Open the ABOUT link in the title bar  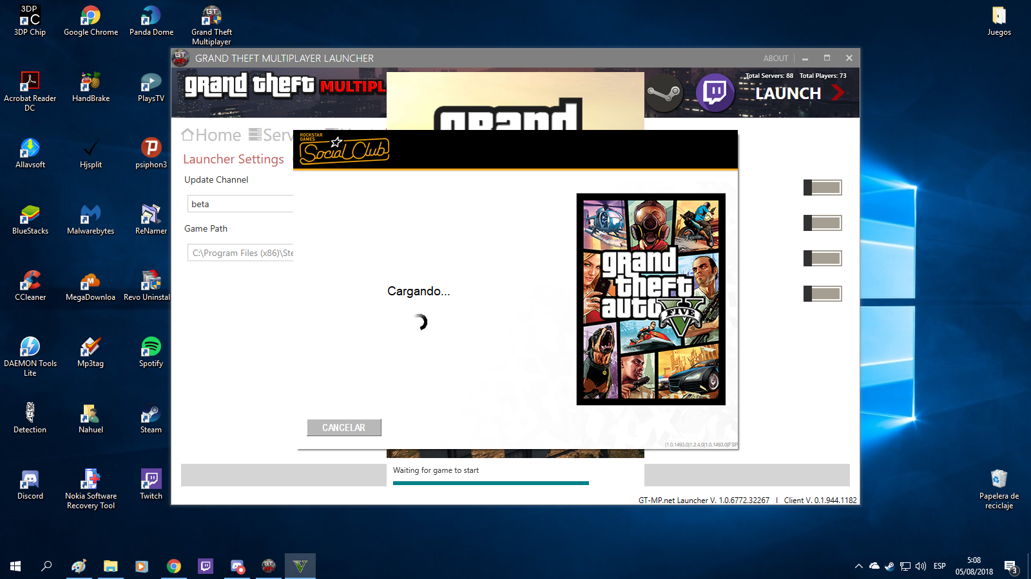click(x=776, y=58)
